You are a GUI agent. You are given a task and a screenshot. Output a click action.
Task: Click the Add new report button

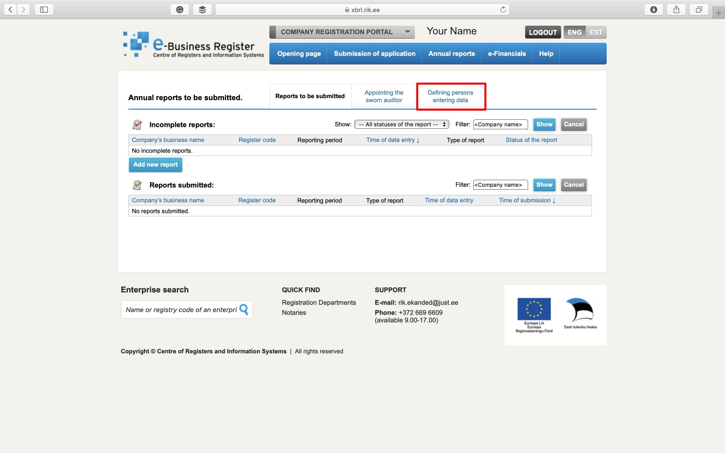(x=155, y=165)
